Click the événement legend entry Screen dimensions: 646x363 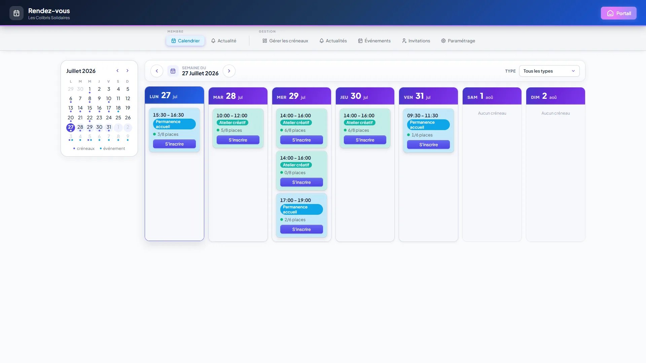point(112,149)
